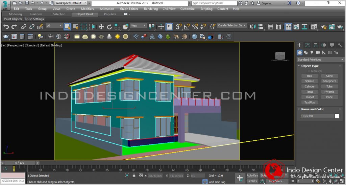Open the Graph Editors menu

point(129,9)
